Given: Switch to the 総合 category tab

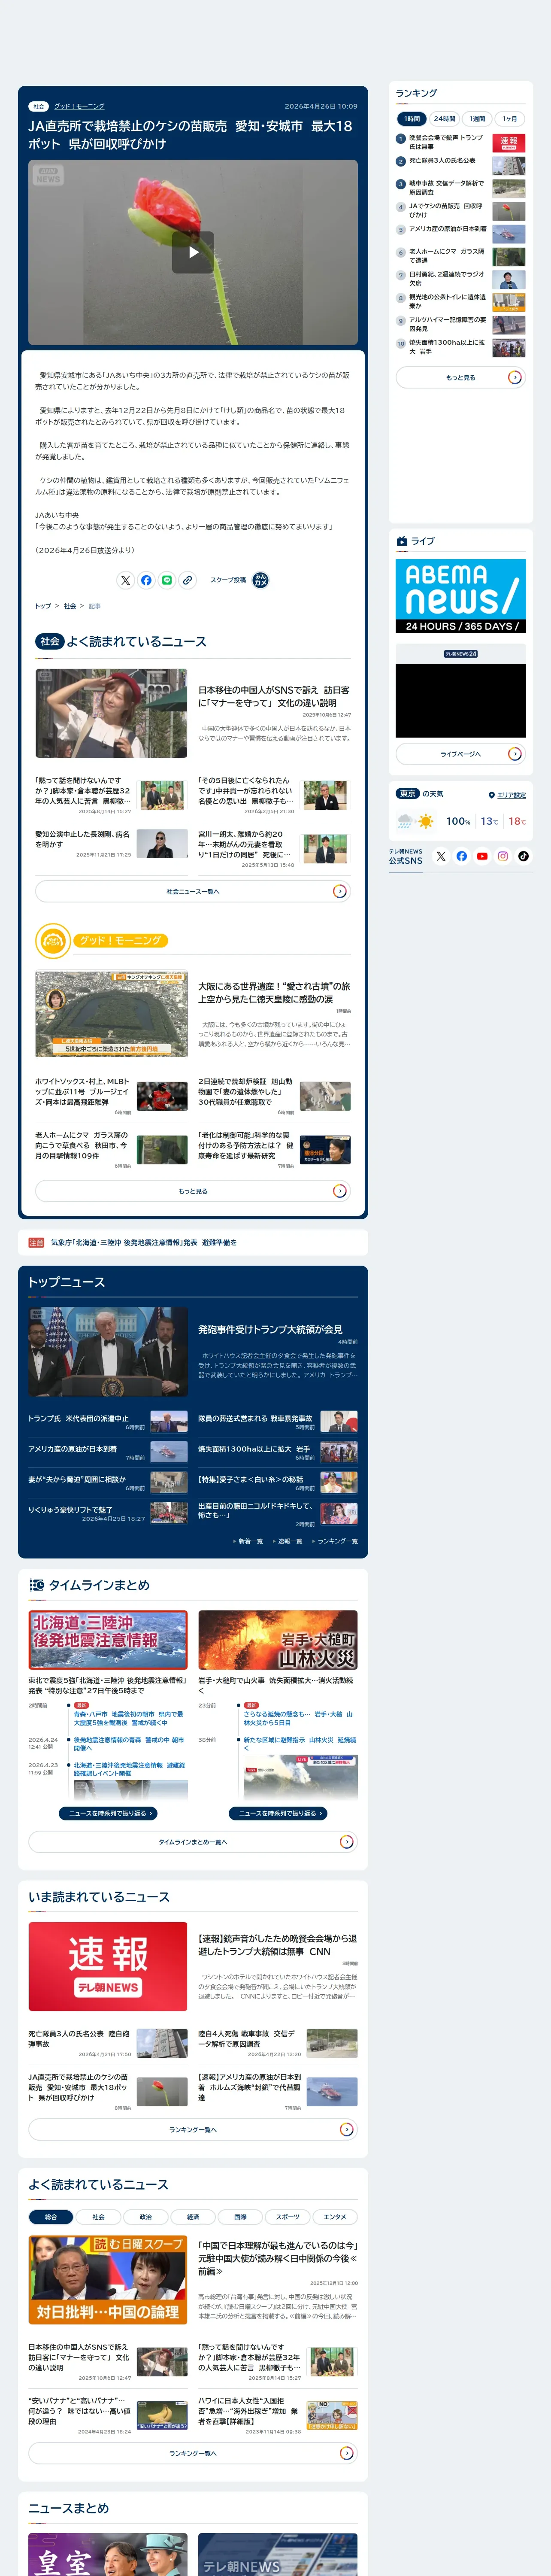Looking at the screenshot, I should [51, 2217].
